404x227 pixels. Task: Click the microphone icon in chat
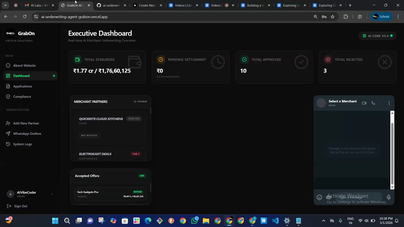(x=389, y=197)
